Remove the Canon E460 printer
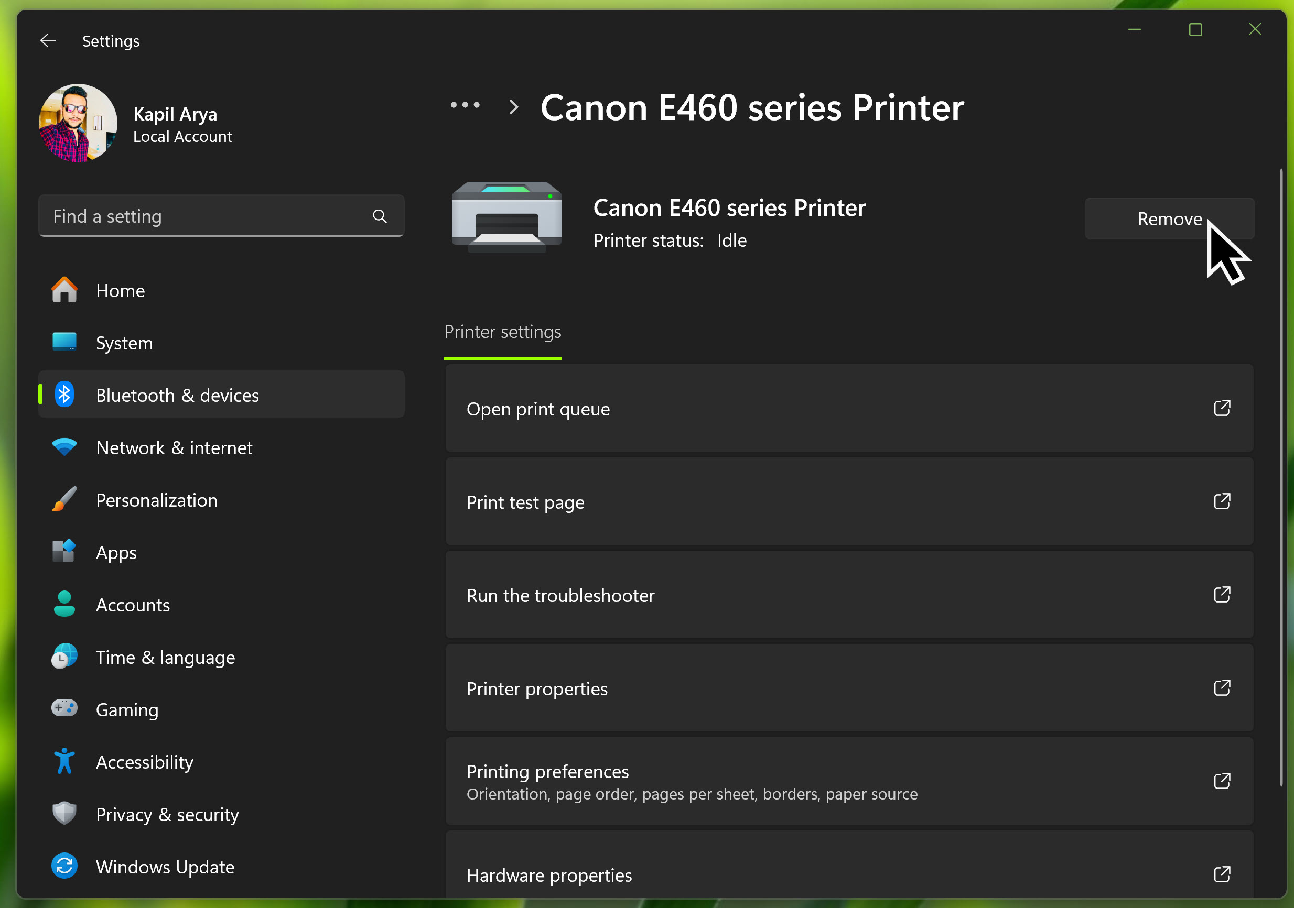The height and width of the screenshot is (908, 1294). 1169,218
